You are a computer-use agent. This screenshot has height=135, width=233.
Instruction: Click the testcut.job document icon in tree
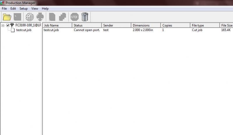pyautogui.click(x=13, y=30)
